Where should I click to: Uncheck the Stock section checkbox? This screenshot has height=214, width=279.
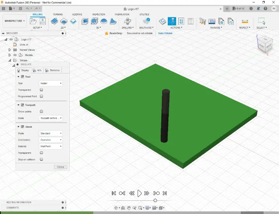pos(22,127)
